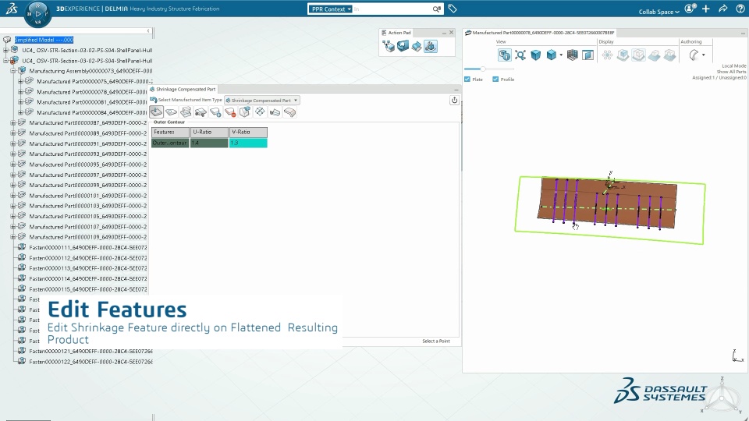Click the blue cube shading icon

point(535,55)
